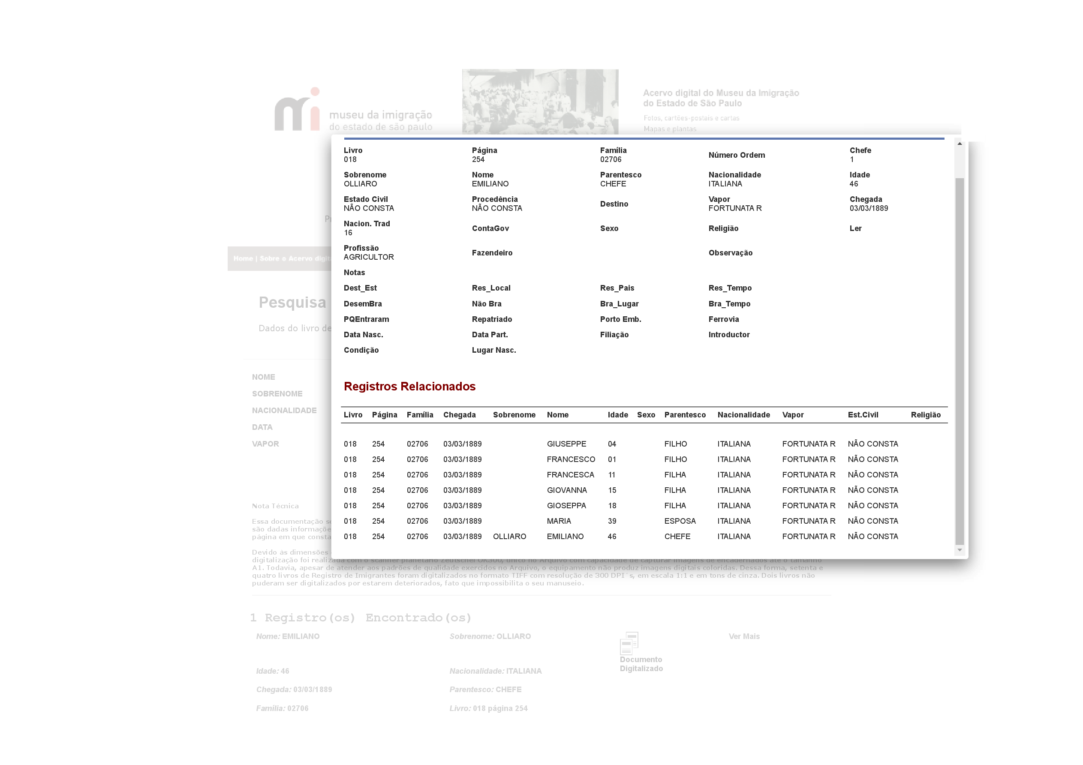
Task: Click the NACIONALIDADE search field label
Action: tap(284, 410)
